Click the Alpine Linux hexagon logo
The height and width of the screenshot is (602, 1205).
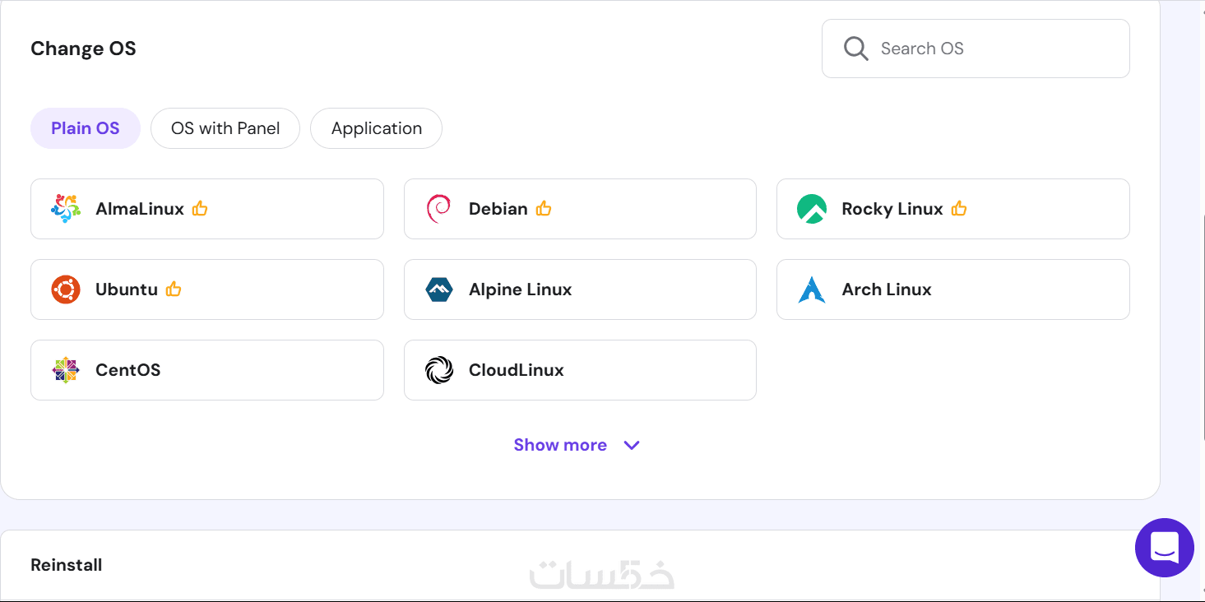click(x=439, y=289)
